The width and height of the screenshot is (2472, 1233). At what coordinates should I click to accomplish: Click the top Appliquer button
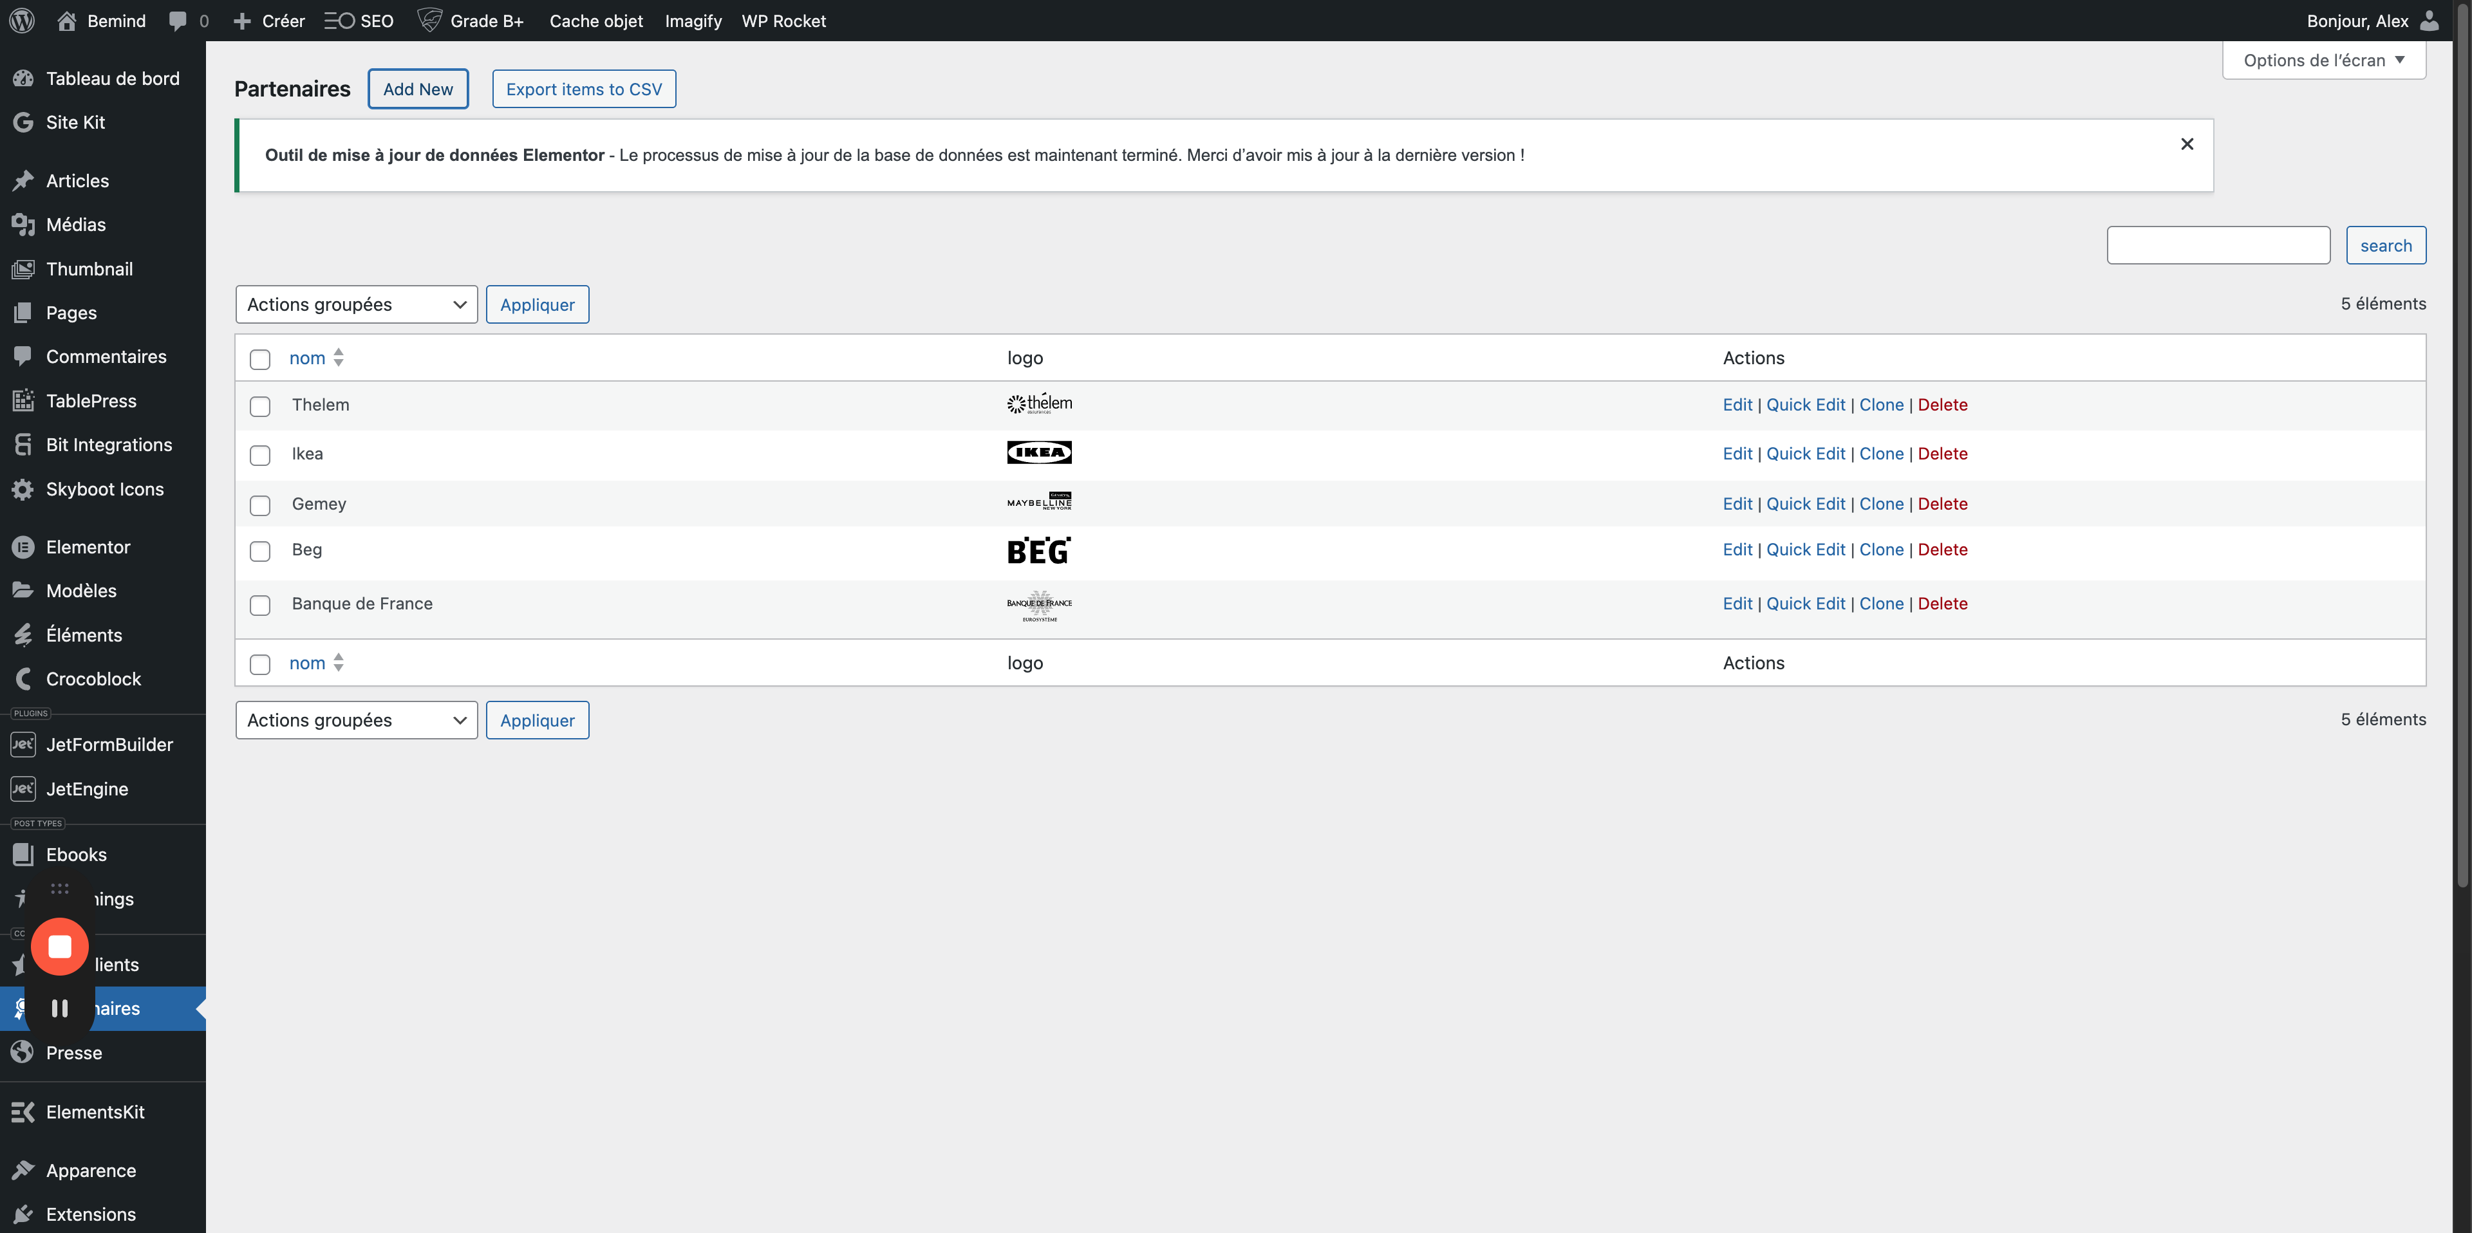click(538, 304)
